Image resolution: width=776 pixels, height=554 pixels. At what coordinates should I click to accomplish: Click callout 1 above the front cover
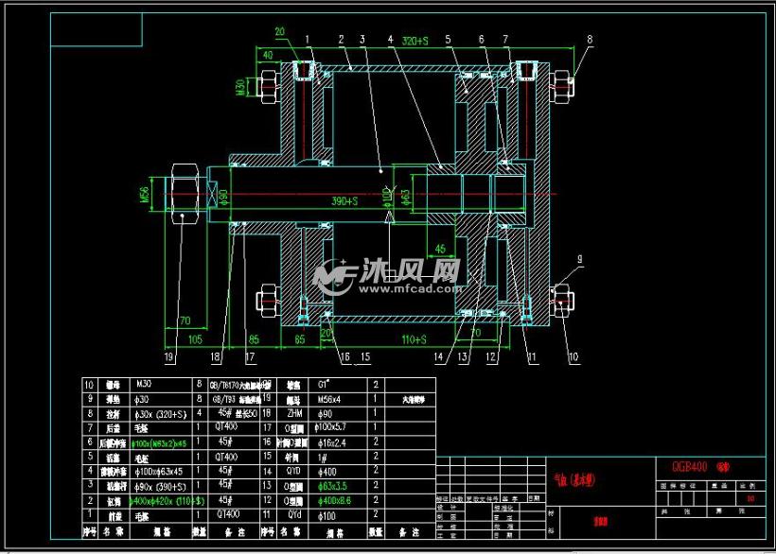click(x=307, y=39)
